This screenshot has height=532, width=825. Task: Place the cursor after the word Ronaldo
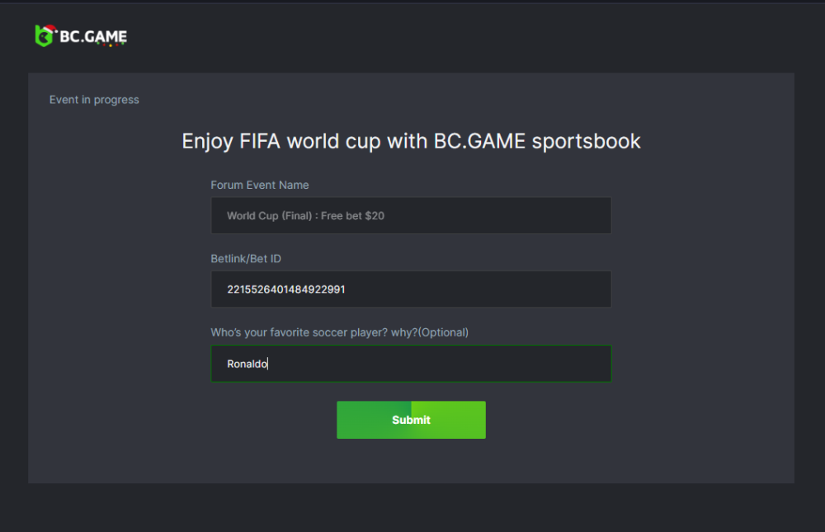click(x=266, y=363)
